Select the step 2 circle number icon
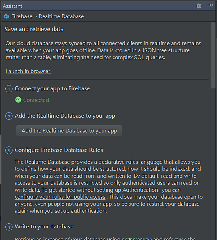This screenshot has width=217, height=240. click(9, 116)
